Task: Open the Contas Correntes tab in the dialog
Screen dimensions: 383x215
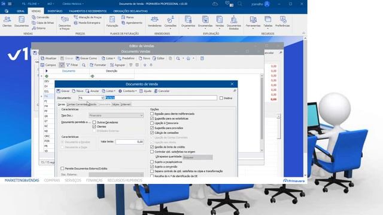Action: tap(77, 105)
